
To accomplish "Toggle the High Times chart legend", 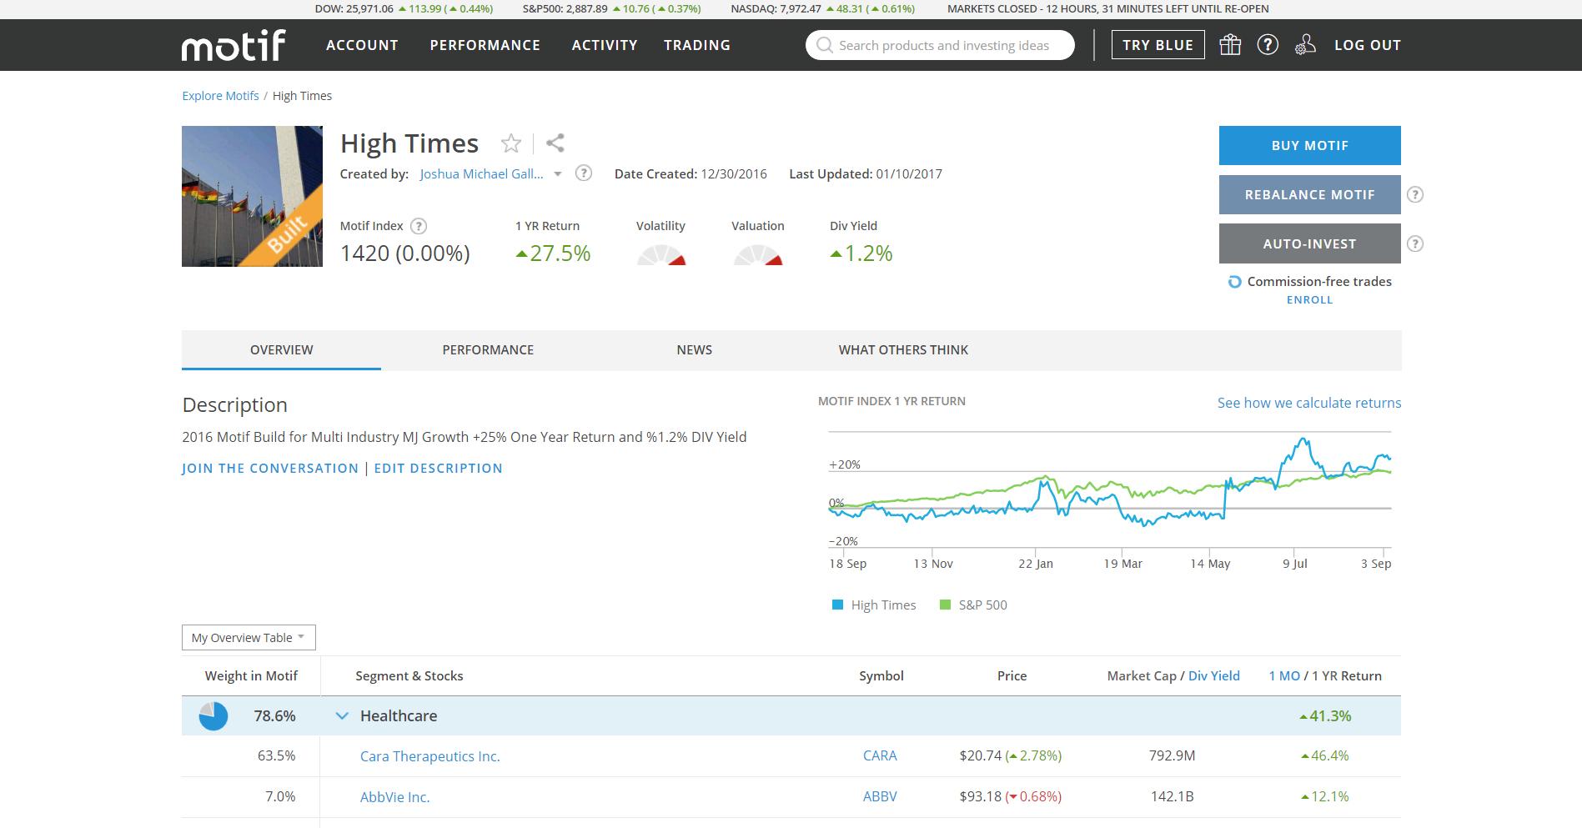I will tap(874, 605).
